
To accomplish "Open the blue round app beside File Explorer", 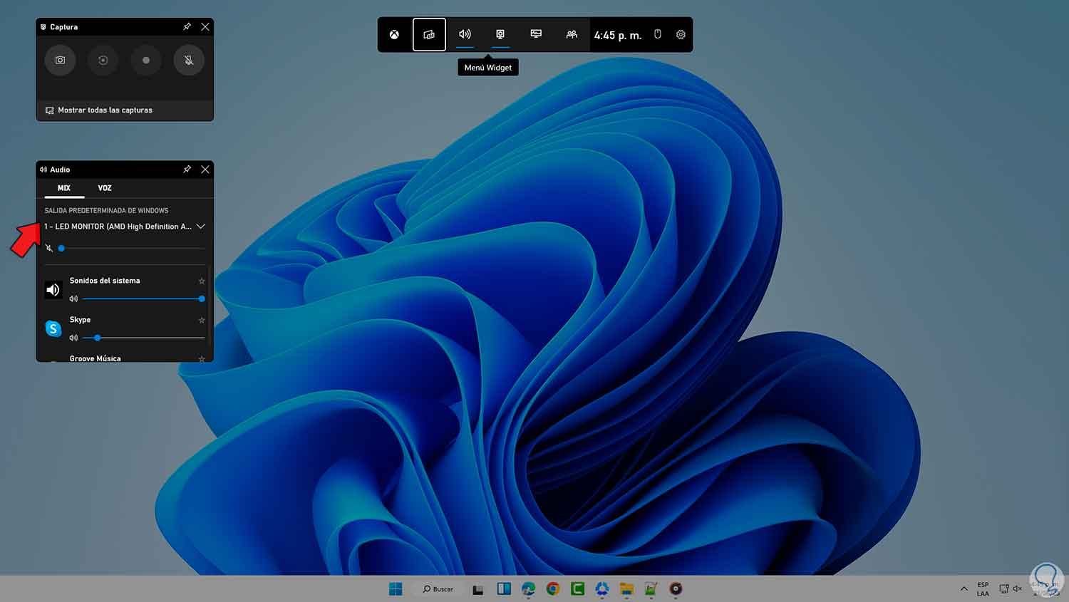I will (602, 588).
